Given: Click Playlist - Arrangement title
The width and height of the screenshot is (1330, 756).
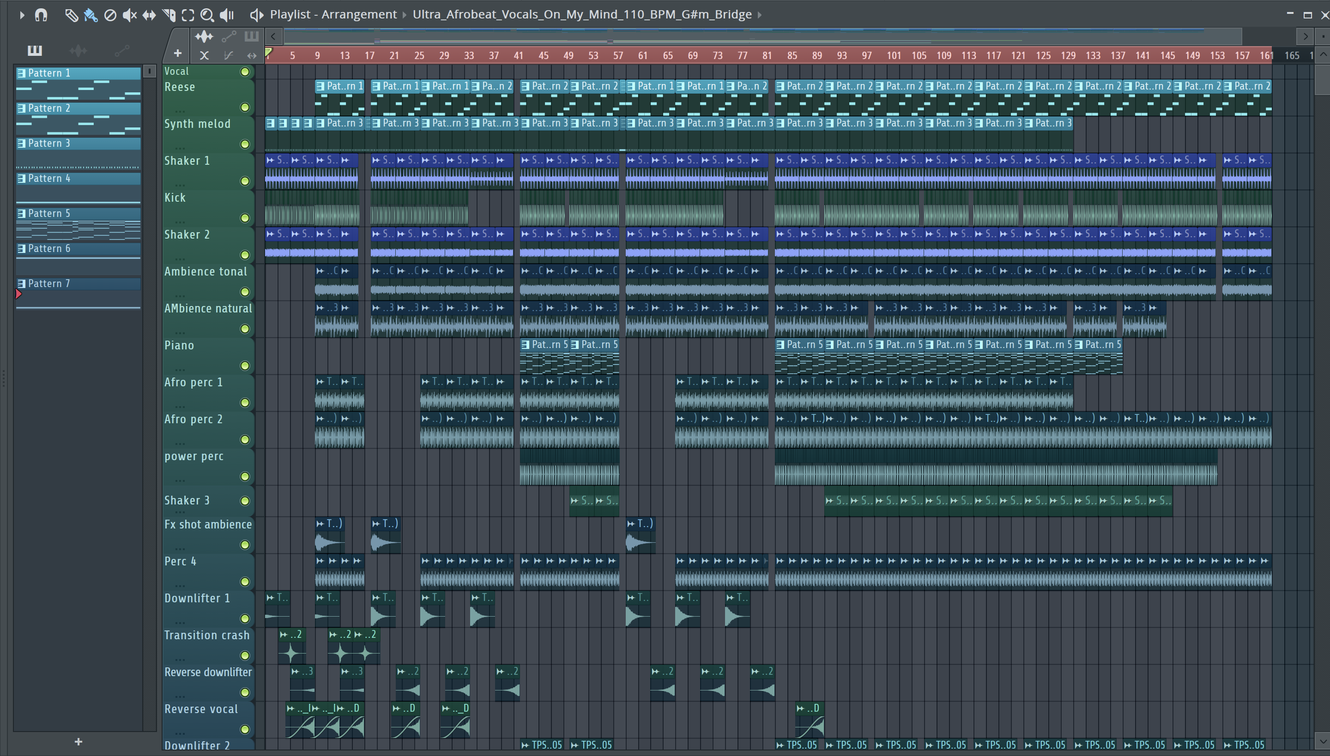Looking at the screenshot, I should tap(333, 15).
